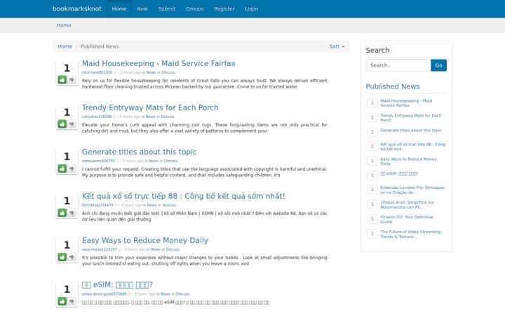Open sidebar link Extensão Lovable Pro
Image resolution: width=505 pixels, height=316 pixels.
coord(412,190)
